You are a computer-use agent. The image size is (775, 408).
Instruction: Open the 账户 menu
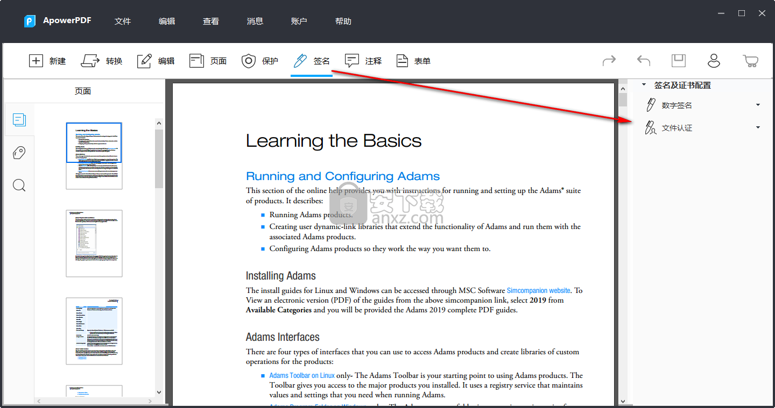pos(299,21)
